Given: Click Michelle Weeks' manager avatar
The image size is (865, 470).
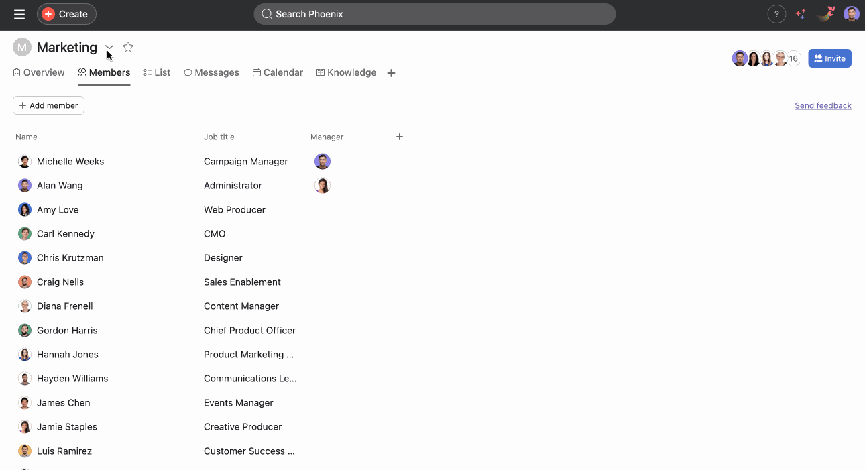Looking at the screenshot, I should click(323, 162).
